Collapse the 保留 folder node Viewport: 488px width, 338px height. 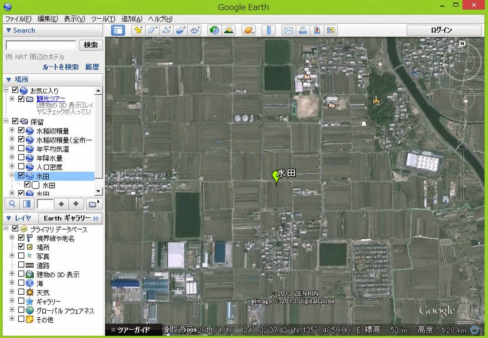coord(6,121)
